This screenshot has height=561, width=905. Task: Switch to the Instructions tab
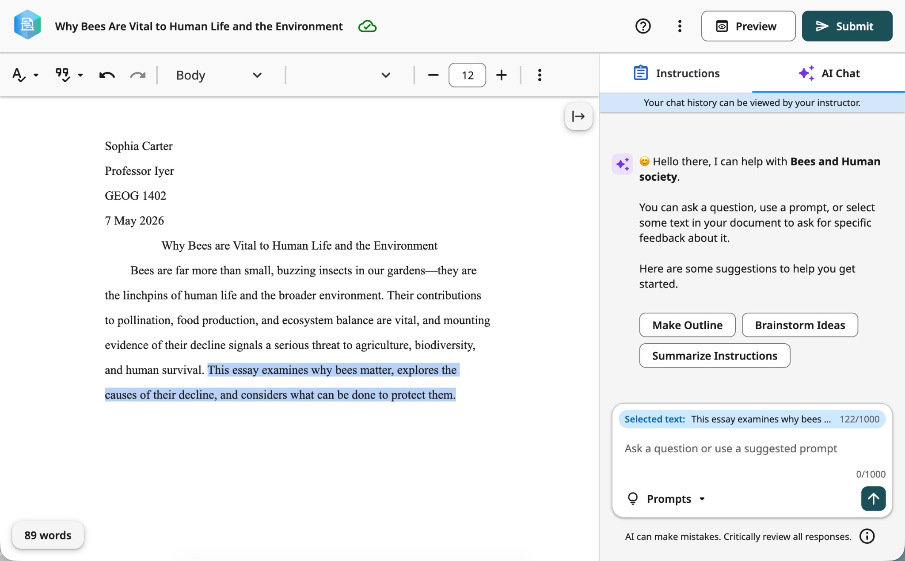(677, 73)
